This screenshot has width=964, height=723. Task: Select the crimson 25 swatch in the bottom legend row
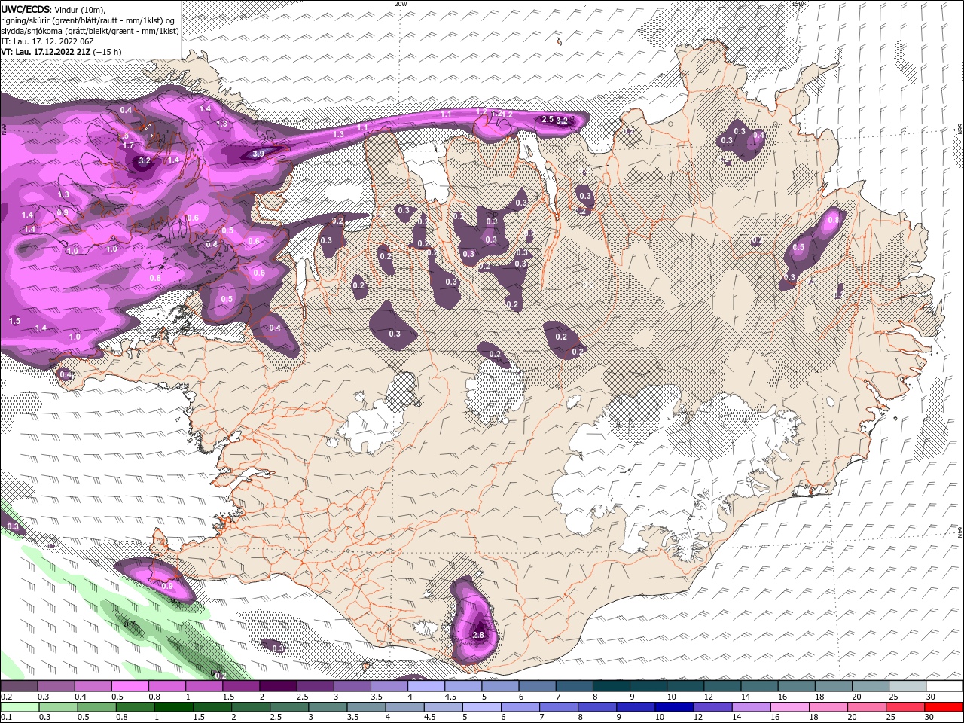point(906,707)
